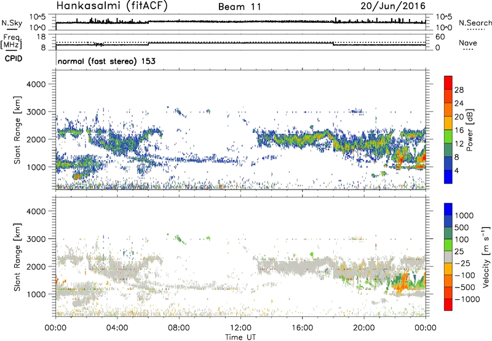
Task: Click the 4000 tick on power panel
Action: 36,84
